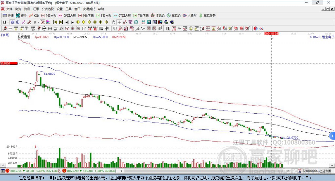Toggle the crosshair cursor tool
Screen dimensions: 335x181
119,22
